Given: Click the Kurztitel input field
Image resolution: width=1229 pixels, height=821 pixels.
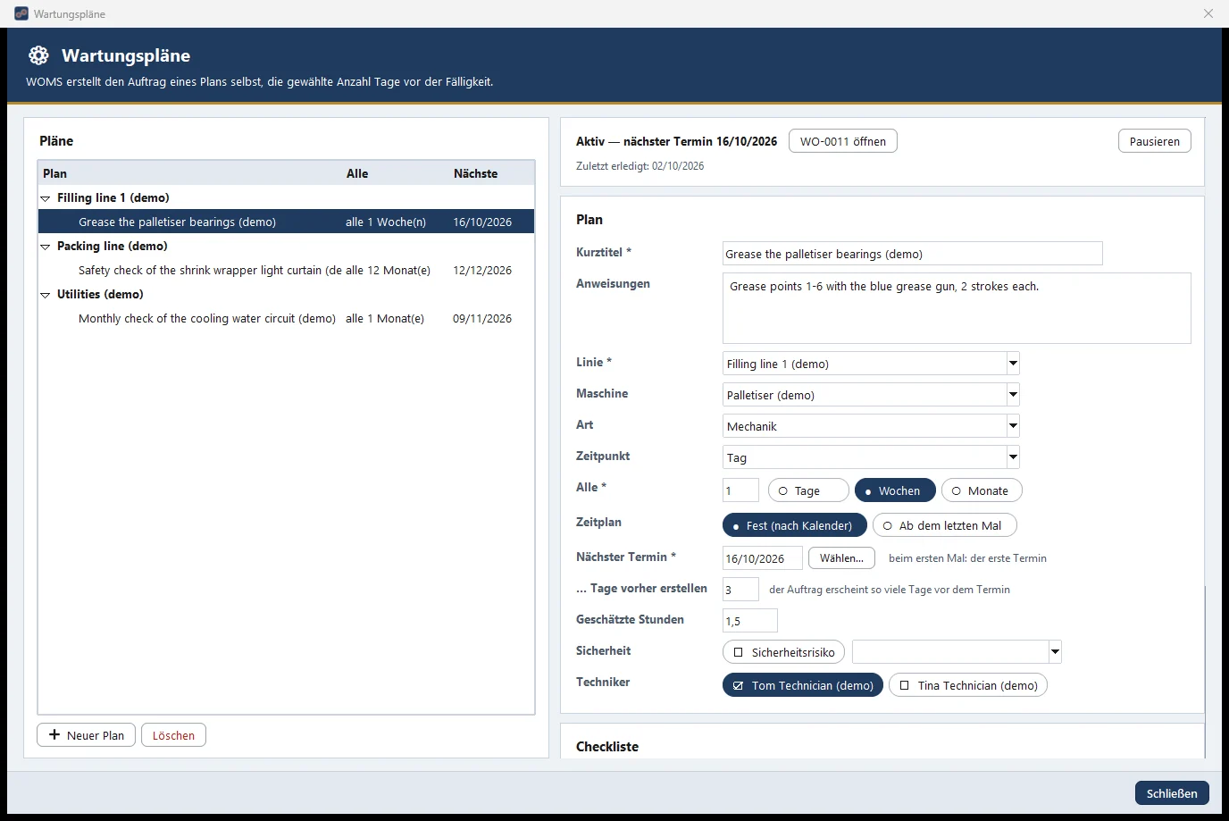Looking at the screenshot, I should point(912,254).
